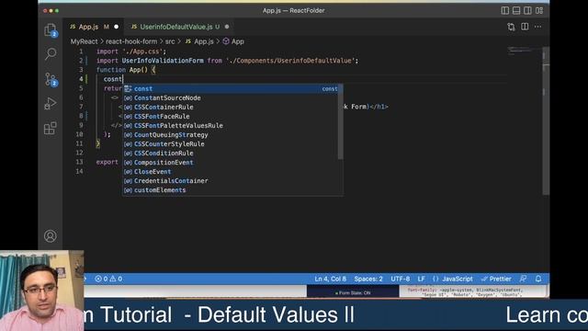Change indentation via Spaces: 2
Image resolution: width=588 pixels, height=331 pixels.
pos(368,279)
